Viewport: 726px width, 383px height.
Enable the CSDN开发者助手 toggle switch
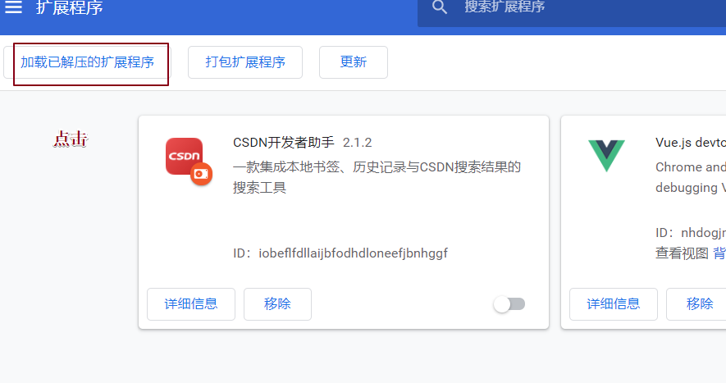509,304
